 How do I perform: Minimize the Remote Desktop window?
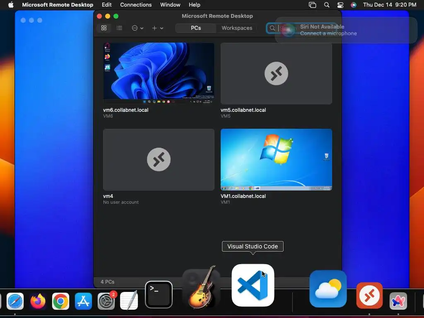[108, 16]
